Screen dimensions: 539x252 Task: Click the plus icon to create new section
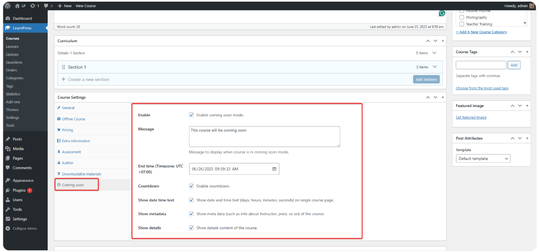point(64,79)
